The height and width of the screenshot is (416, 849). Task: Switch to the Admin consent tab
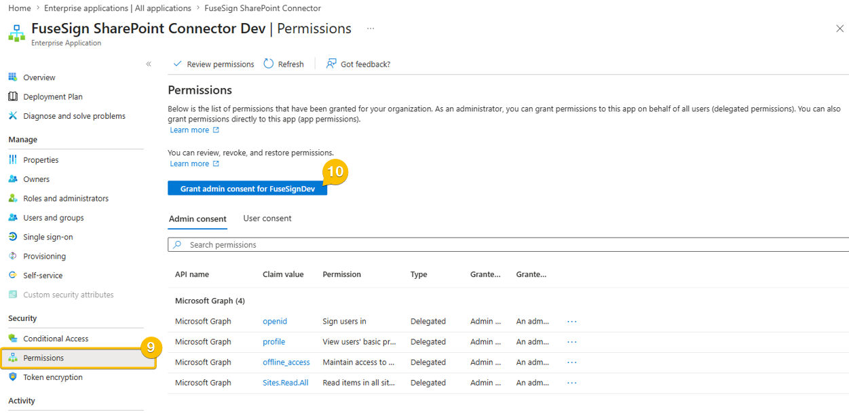197,219
